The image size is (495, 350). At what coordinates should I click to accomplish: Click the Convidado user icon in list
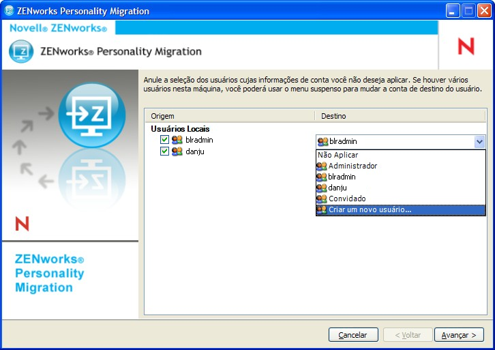[322, 199]
